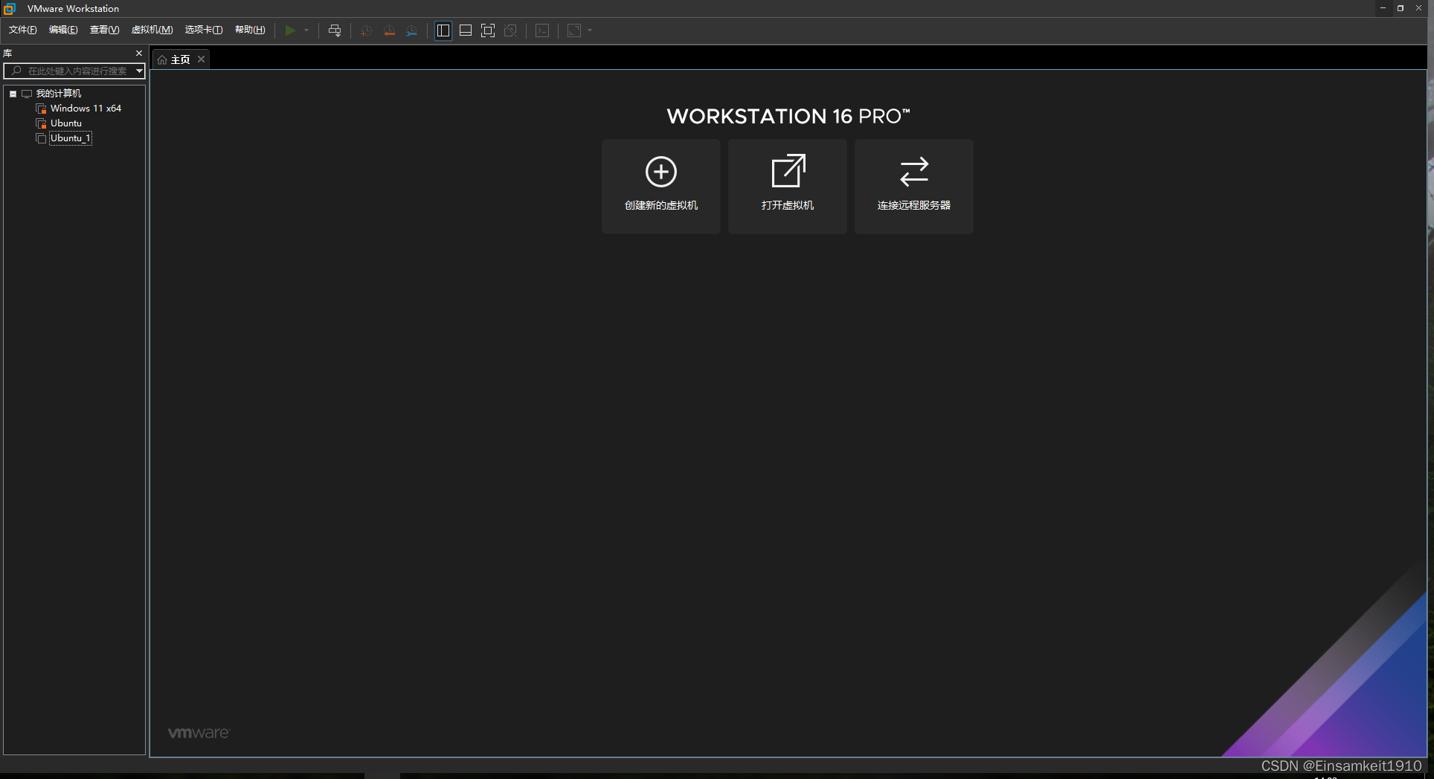The height and width of the screenshot is (779, 1434).
Task: Click the console view toolbar icon
Action: click(543, 30)
